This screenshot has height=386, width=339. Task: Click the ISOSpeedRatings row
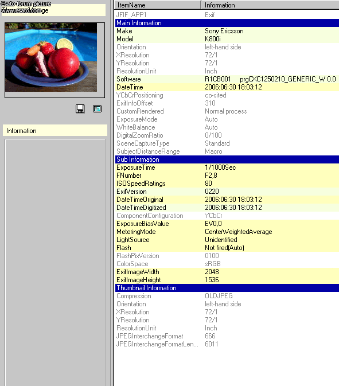click(227, 184)
